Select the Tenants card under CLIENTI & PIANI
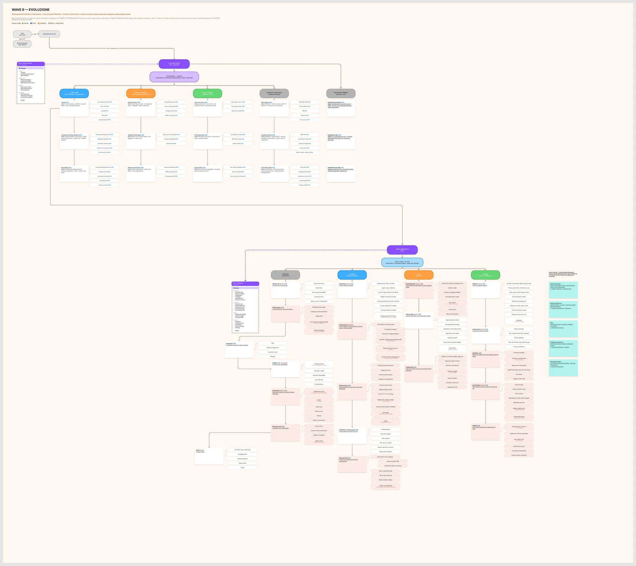This screenshot has height=566, width=636. (x=74, y=108)
